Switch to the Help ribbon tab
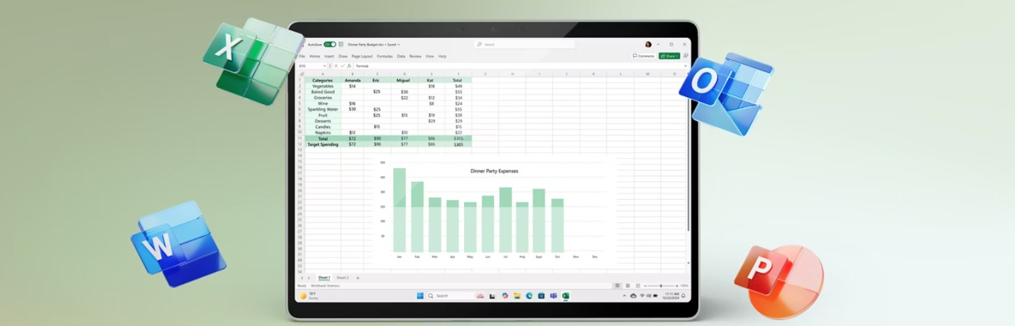Screen dimensions: 1015x326 tap(442, 56)
